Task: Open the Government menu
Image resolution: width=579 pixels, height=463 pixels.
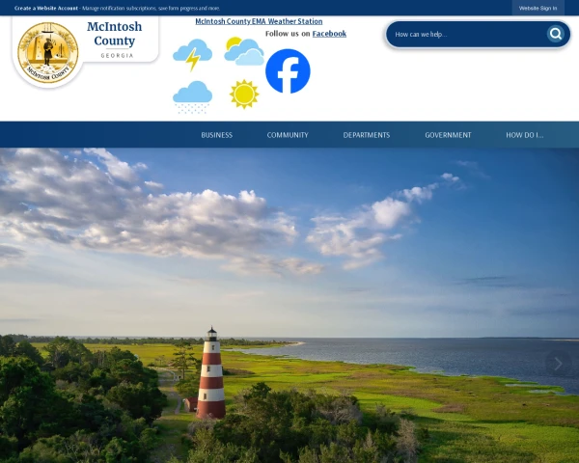Action: point(448,135)
